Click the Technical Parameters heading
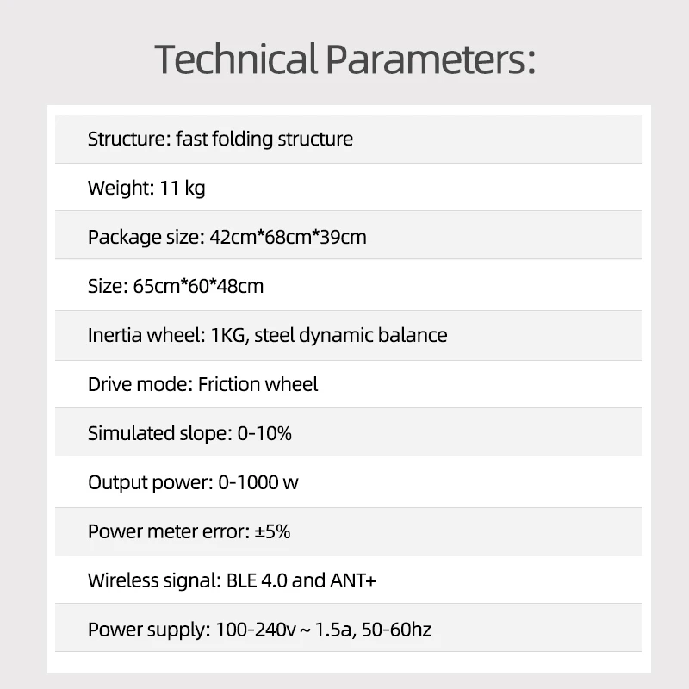Screen dimensions: 689x689 (344, 59)
